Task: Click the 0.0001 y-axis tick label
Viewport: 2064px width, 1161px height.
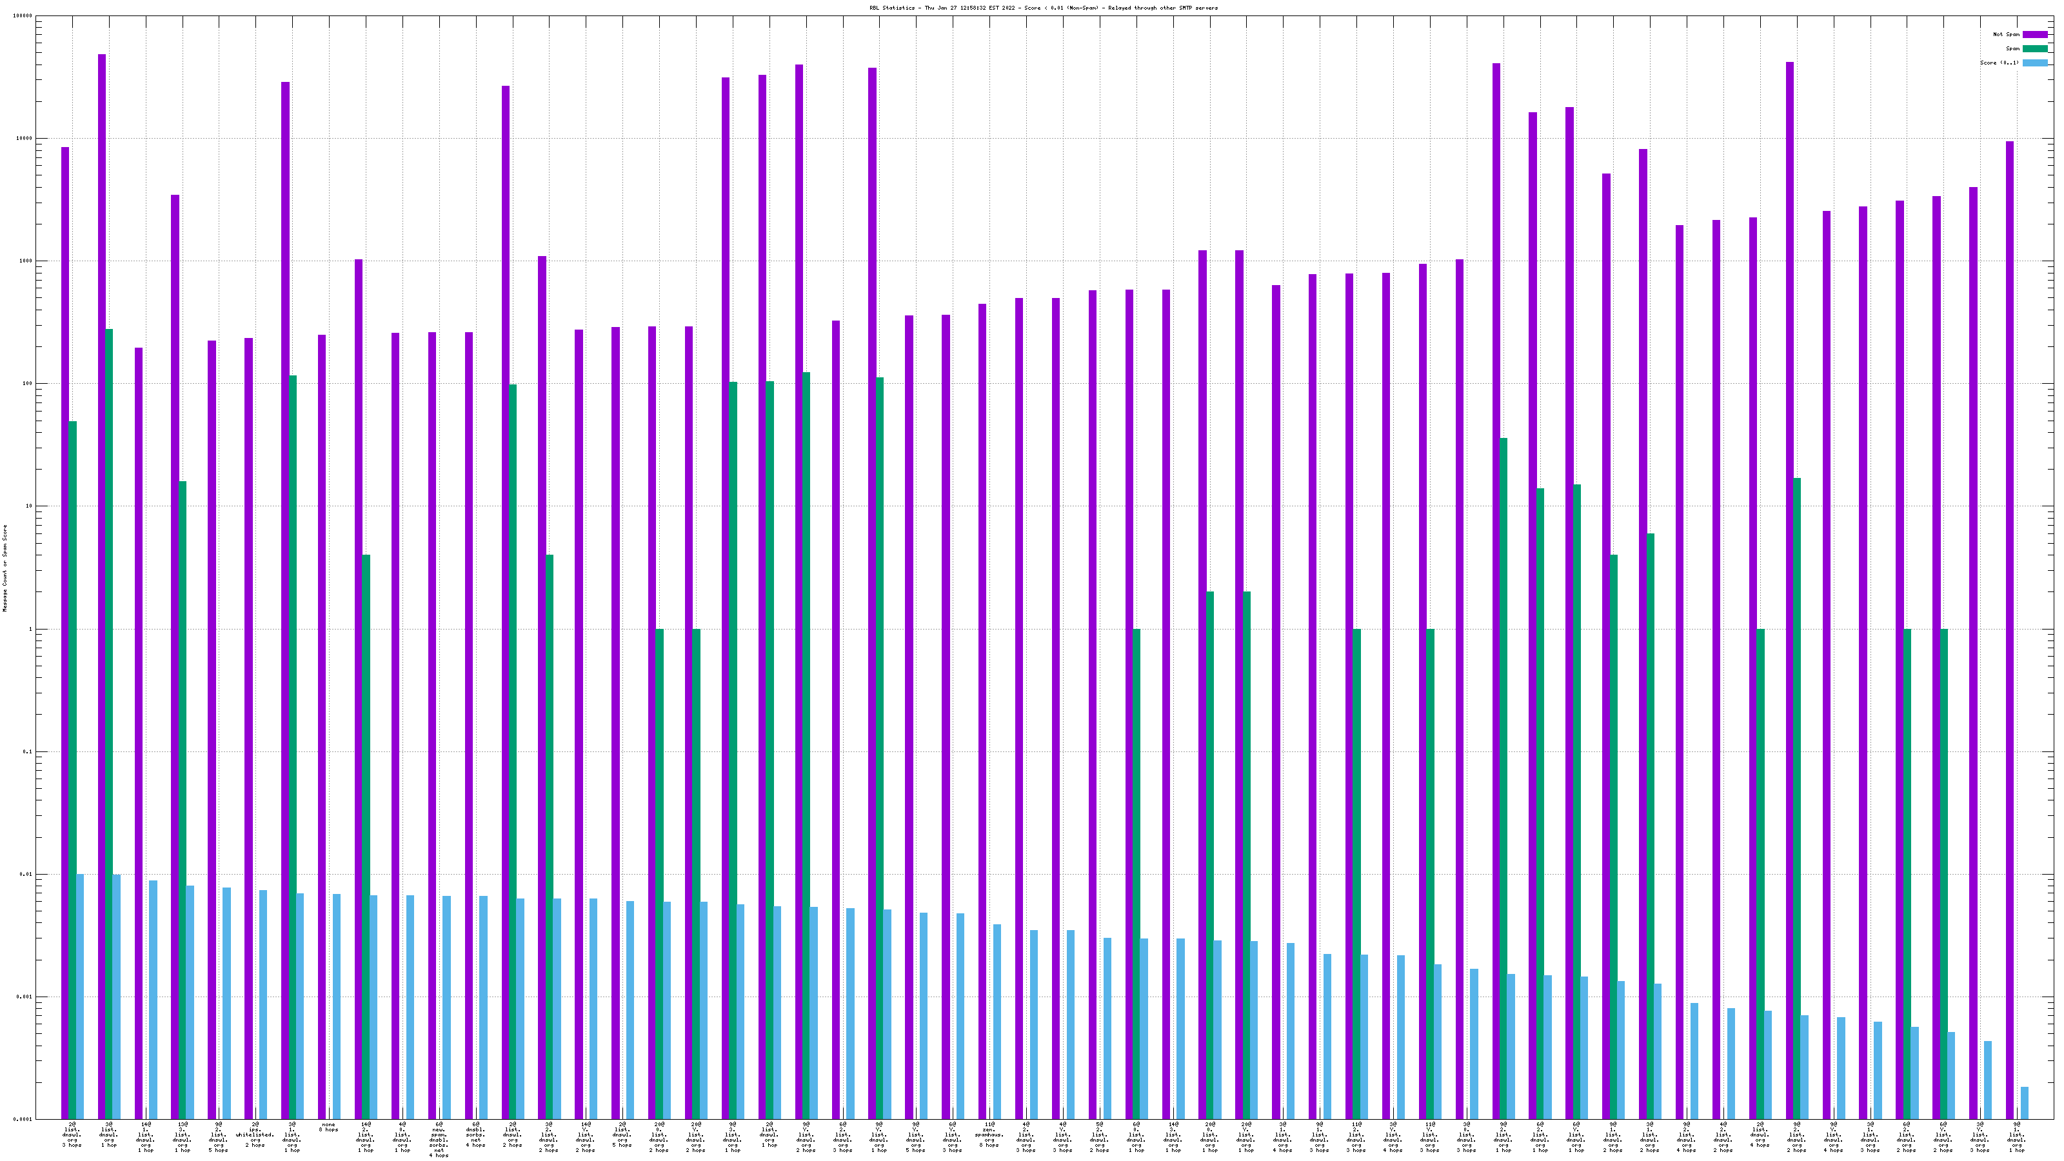Action: [x=23, y=1119]
